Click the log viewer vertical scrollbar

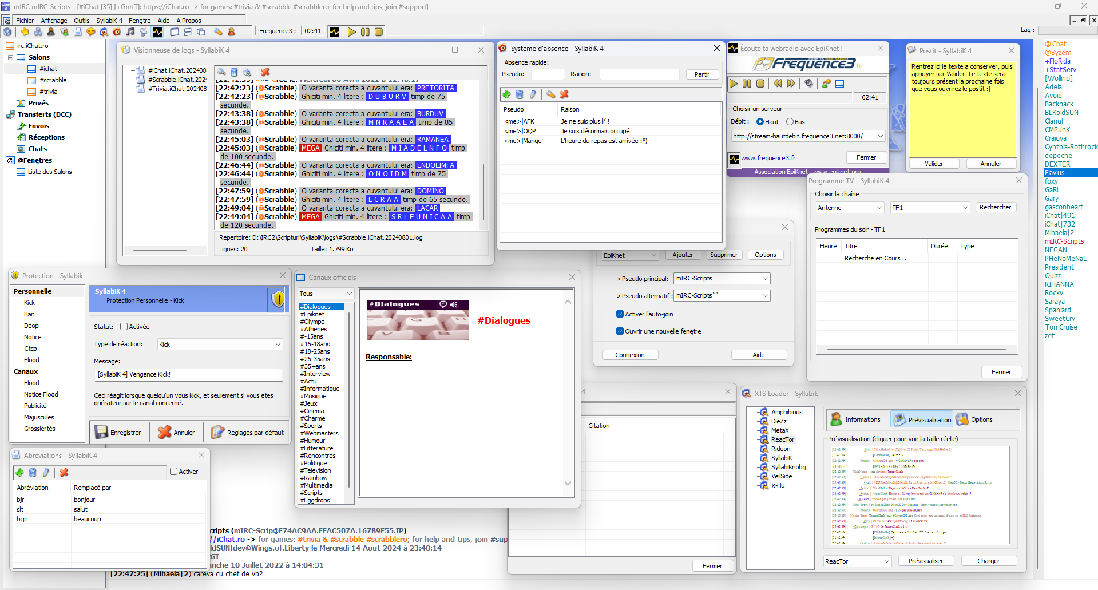[484, 193]
